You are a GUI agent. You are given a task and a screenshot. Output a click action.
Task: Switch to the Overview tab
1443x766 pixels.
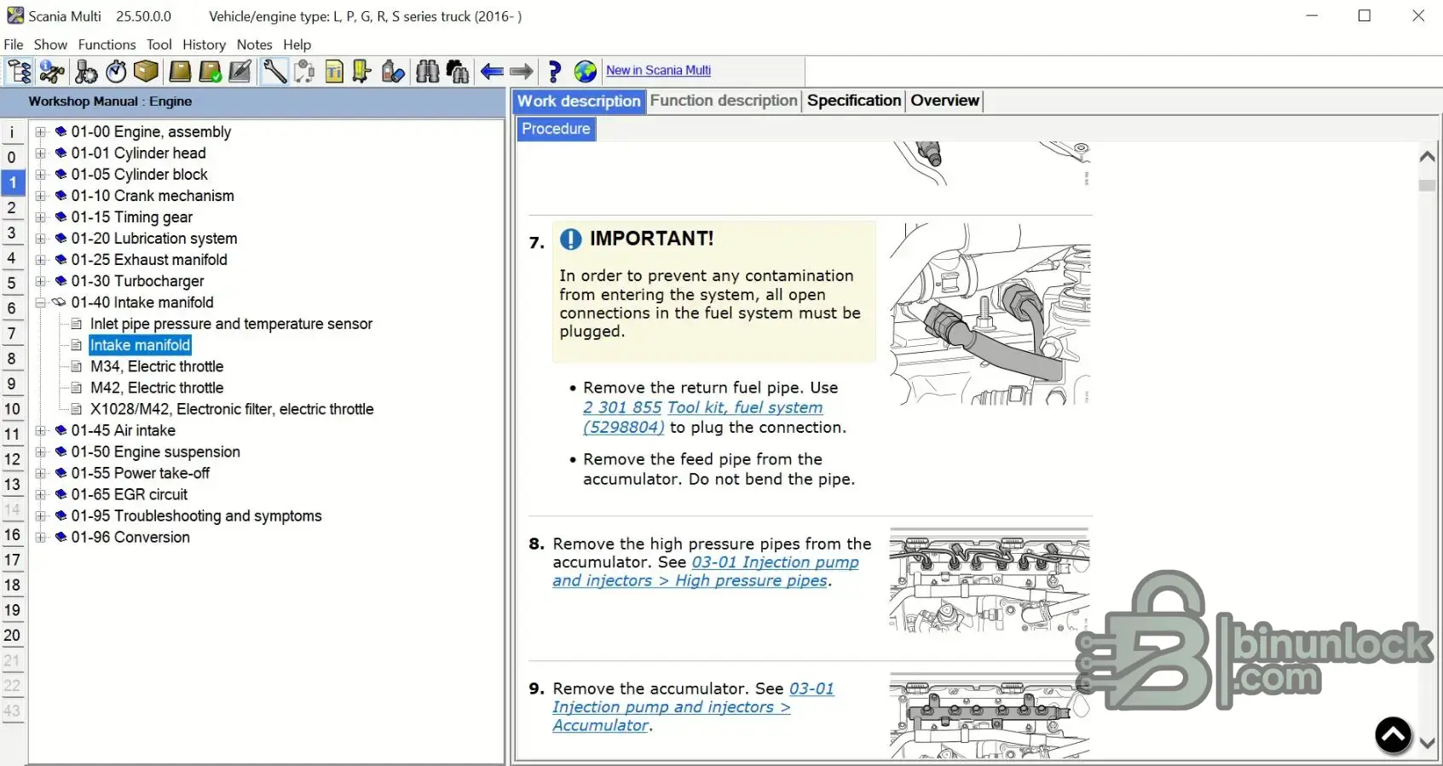coord(944,101)
